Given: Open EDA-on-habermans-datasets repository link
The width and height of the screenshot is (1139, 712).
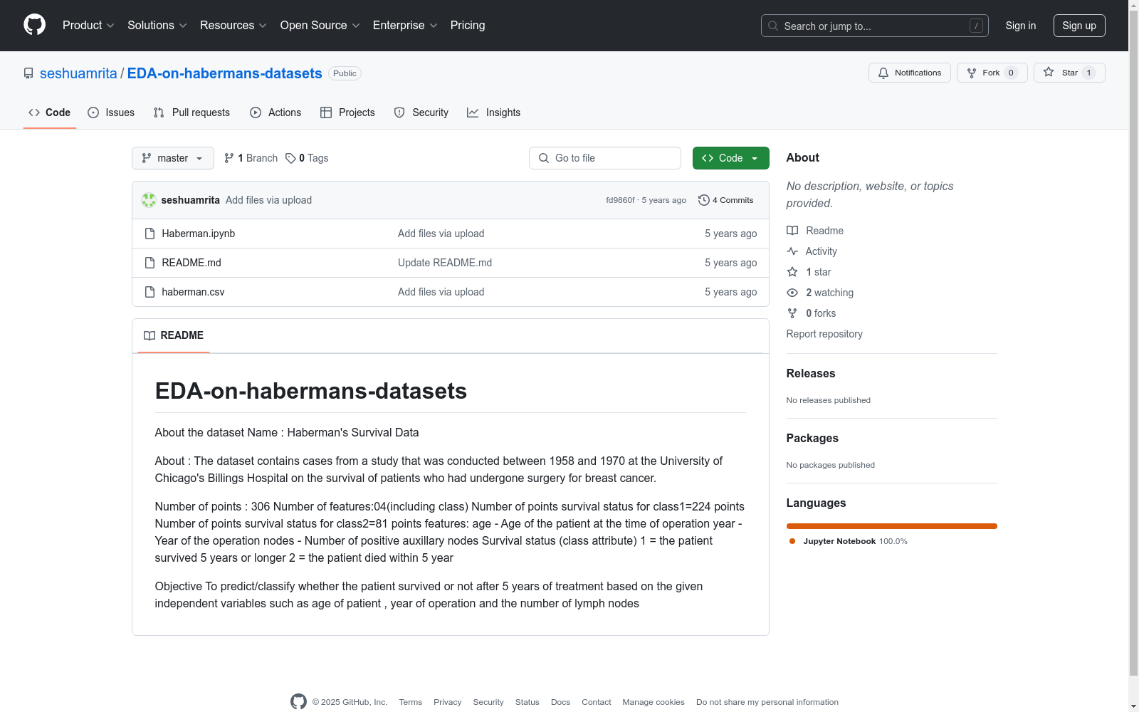Looking at the screenshot, I should 225,73.
